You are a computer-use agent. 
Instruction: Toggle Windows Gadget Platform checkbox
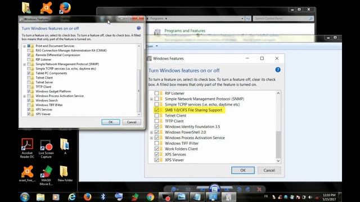point(29,91)
